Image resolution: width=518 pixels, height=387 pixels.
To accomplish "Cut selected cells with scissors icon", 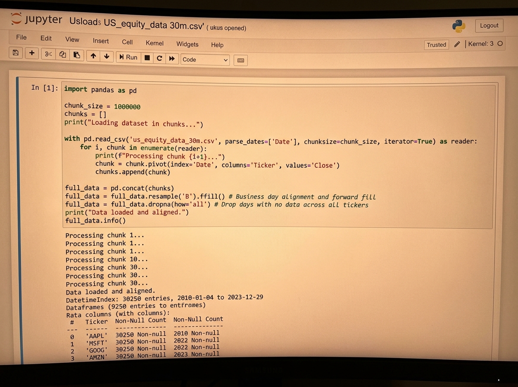I will pyautogui.click(x=48, y=54).
